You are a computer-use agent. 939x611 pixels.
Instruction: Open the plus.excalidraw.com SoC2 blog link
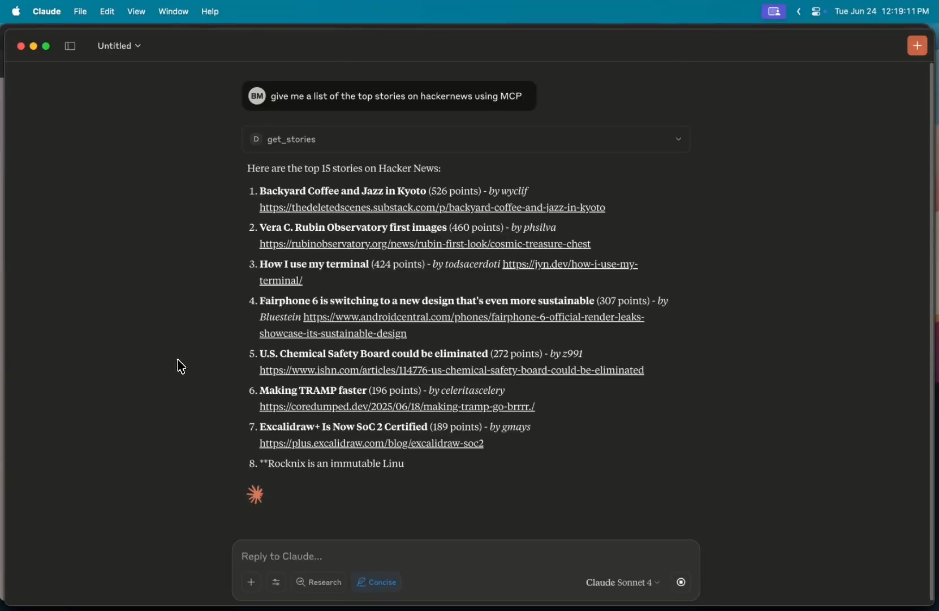pos(372,444)
